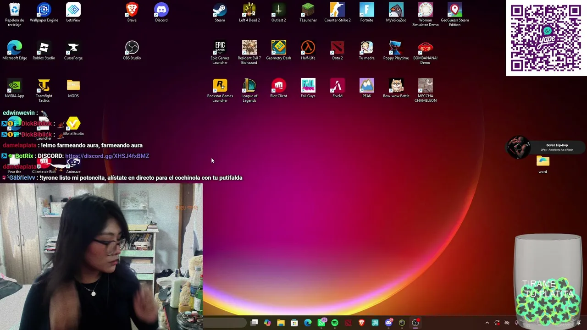Open the Papelera de reciclaje desktop icon
The width and height of the screenshot is (587, 330).
15,15
